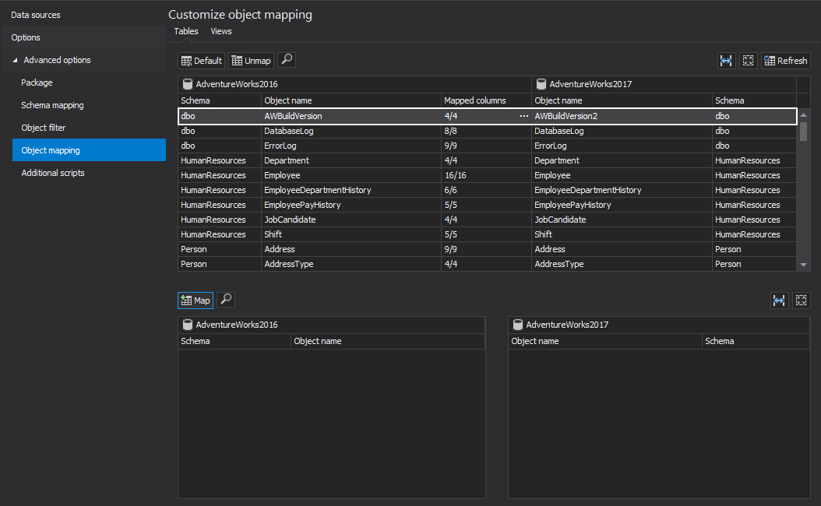Click the Map button
The height and width of the screenshot is (506, 821).
196,300
